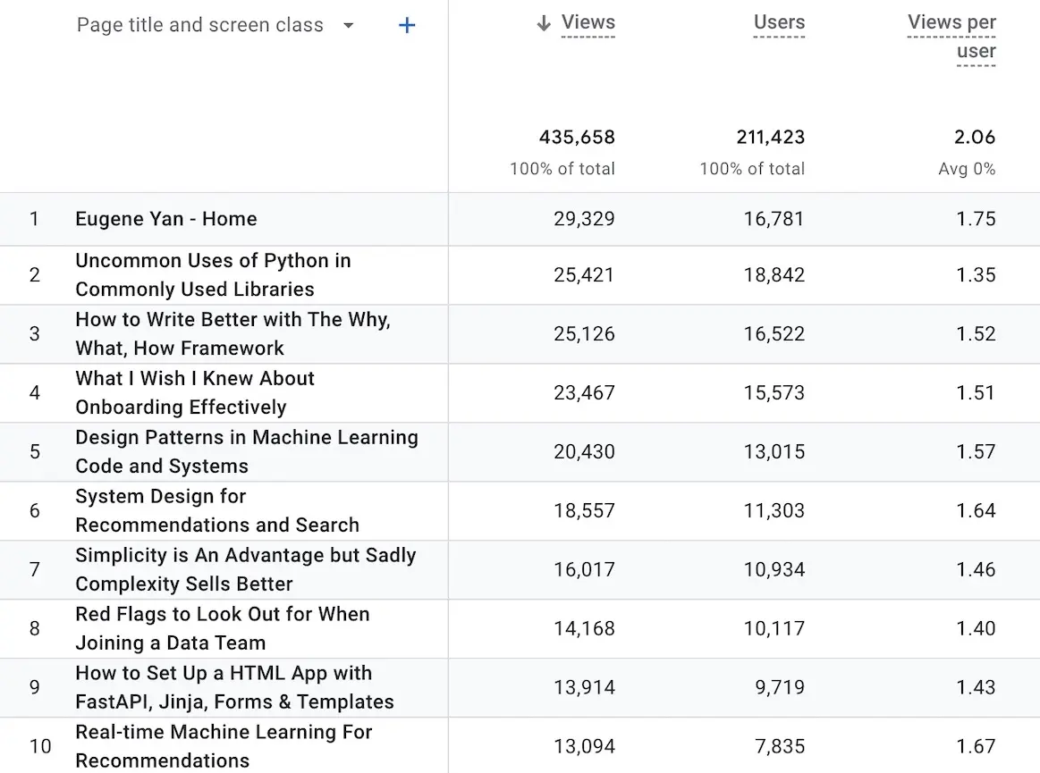Select the views value 18,557
The width and height of the screenshot is (1040, 773).
point(584,510)
